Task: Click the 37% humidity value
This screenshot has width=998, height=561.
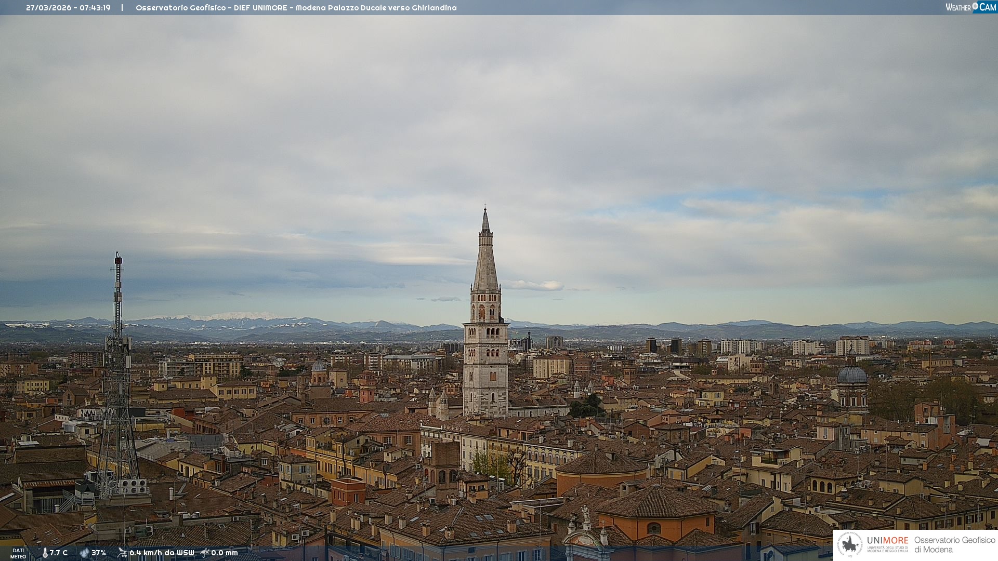Action: click(99, 553)
